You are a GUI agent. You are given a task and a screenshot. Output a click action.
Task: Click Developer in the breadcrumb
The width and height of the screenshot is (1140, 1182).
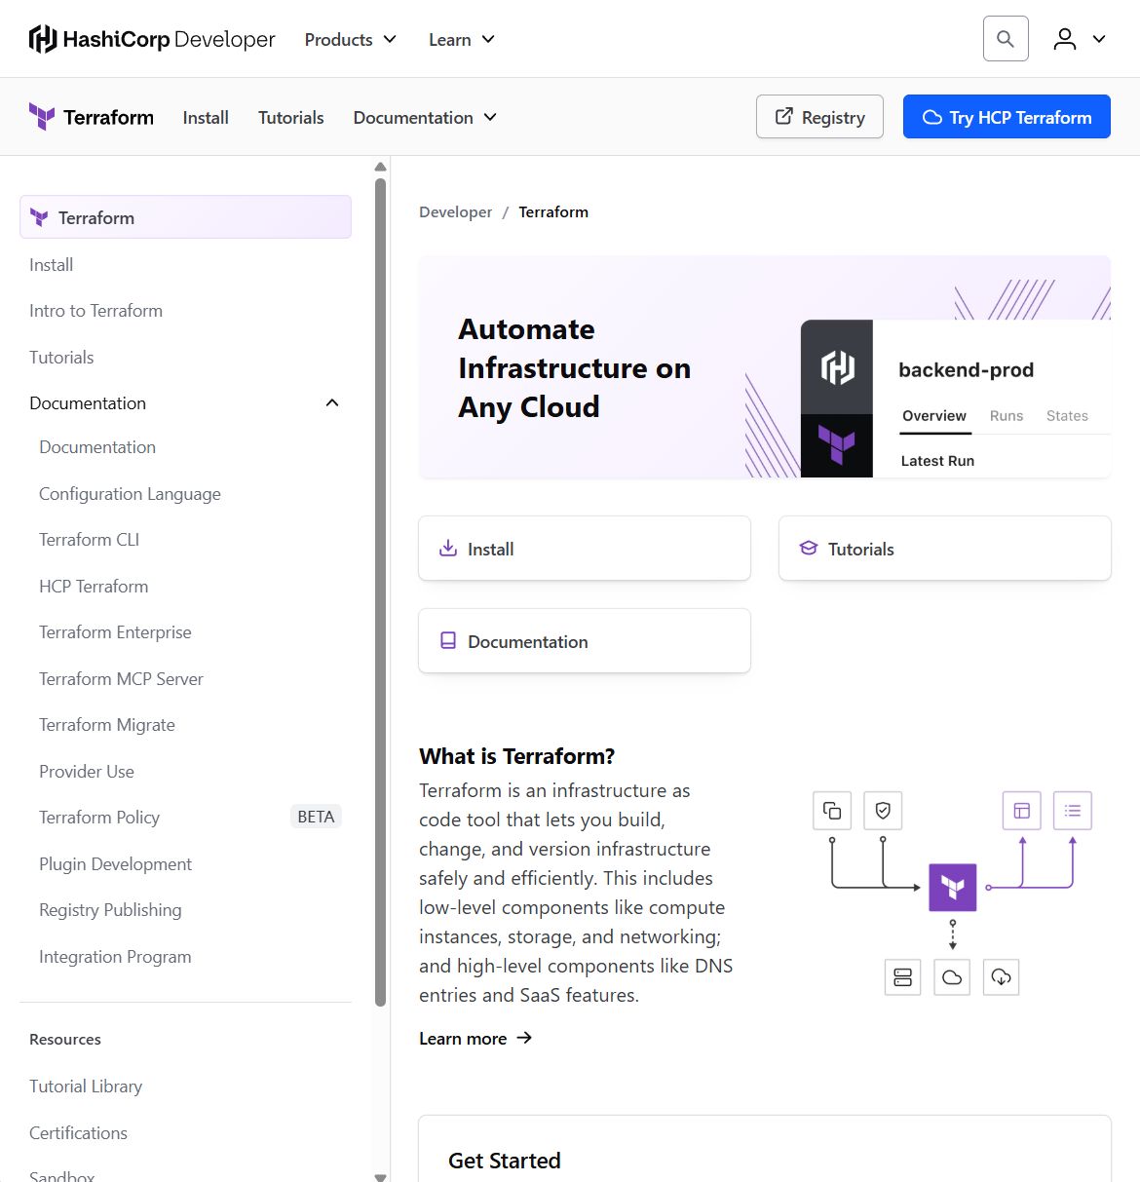tap(455, 212)
